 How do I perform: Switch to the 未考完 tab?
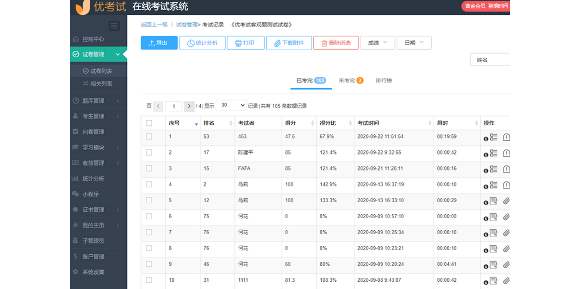tap(351, 81)
